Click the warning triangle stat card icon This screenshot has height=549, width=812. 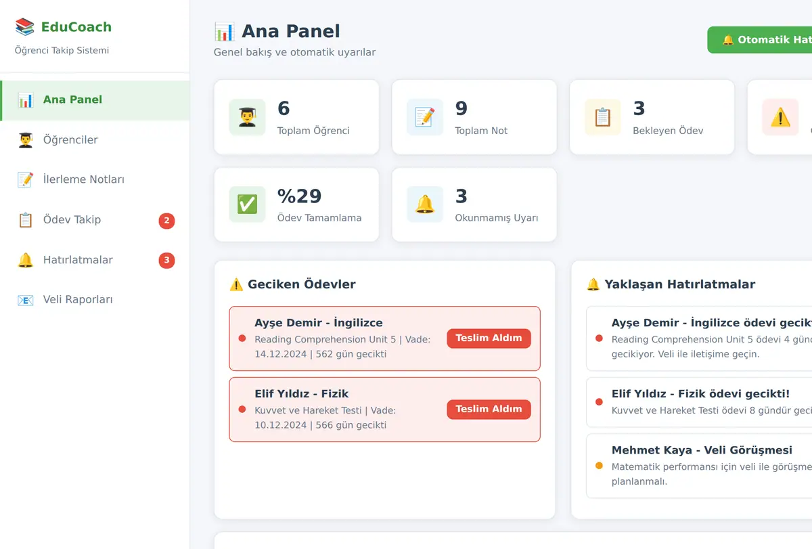pyautogui.click(x=780, y=117)
